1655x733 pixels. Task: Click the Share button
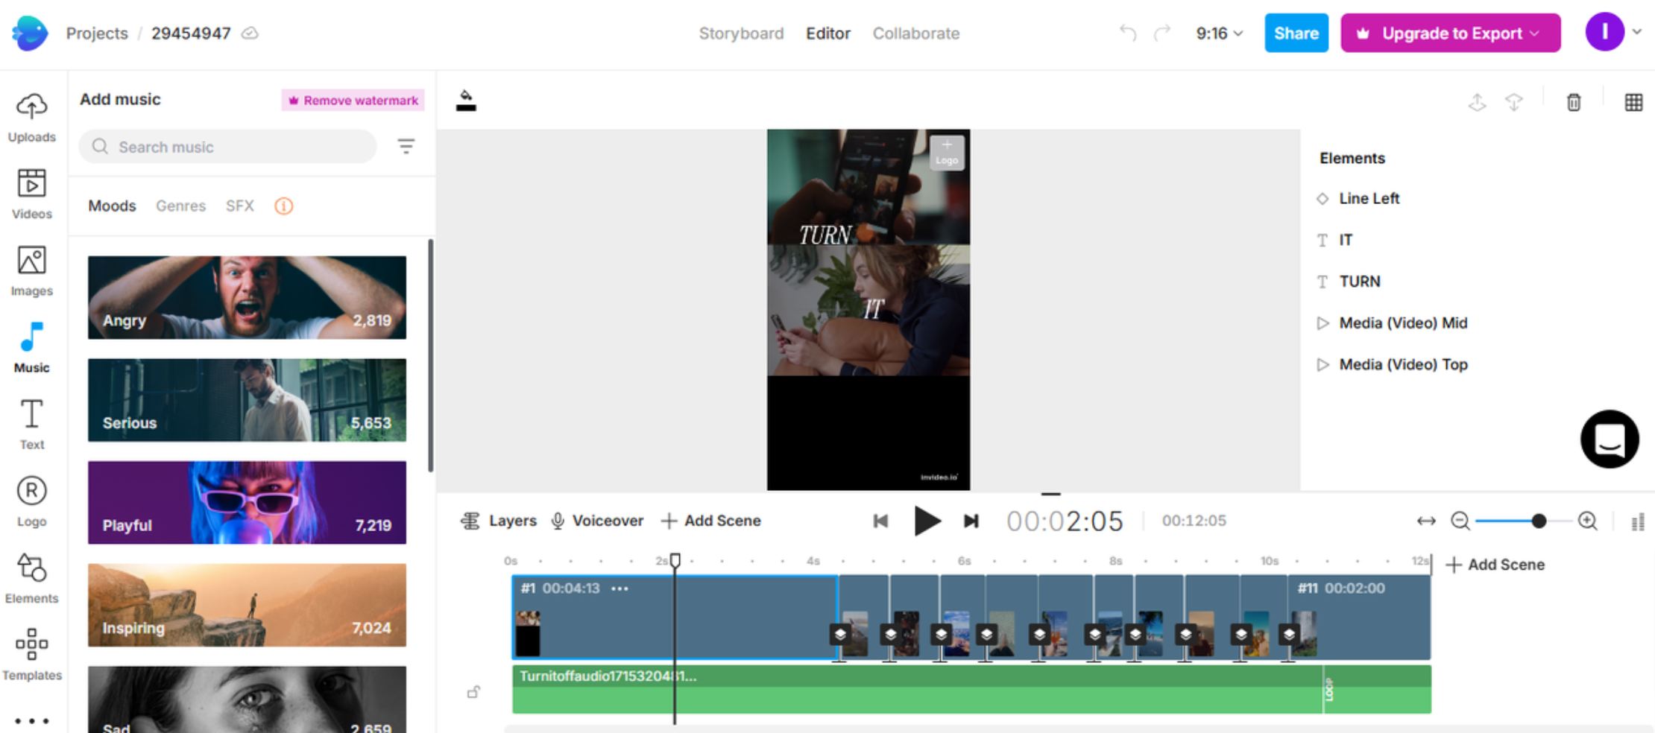point(1296,33)
